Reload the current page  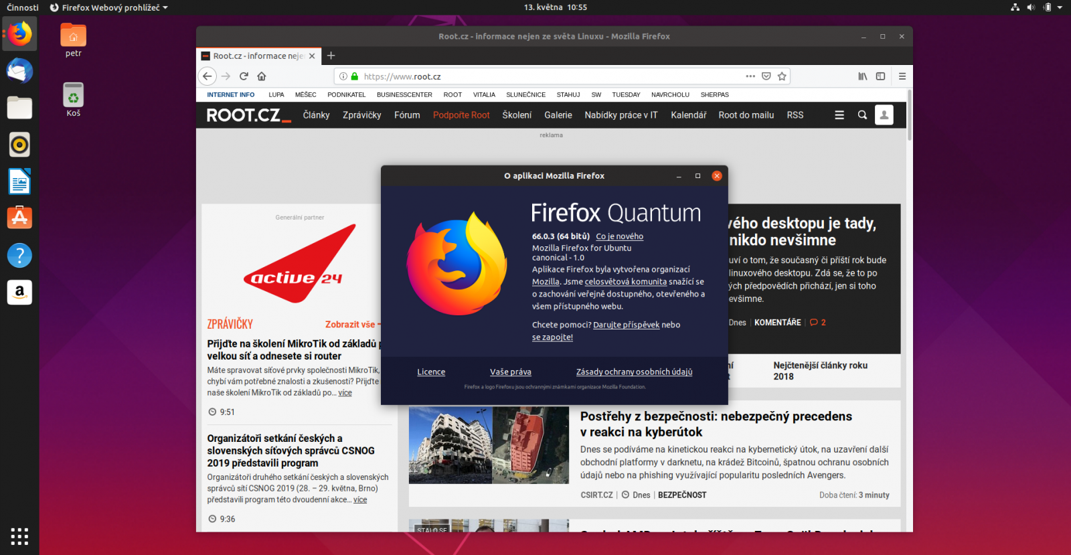244,76
